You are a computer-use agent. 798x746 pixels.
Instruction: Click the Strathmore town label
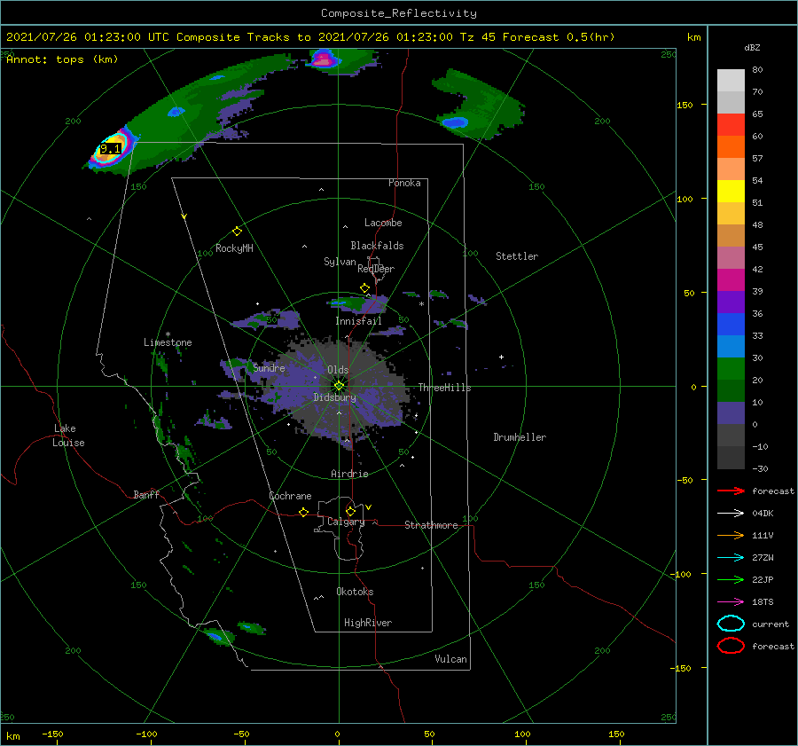click(x=431, y=525)
